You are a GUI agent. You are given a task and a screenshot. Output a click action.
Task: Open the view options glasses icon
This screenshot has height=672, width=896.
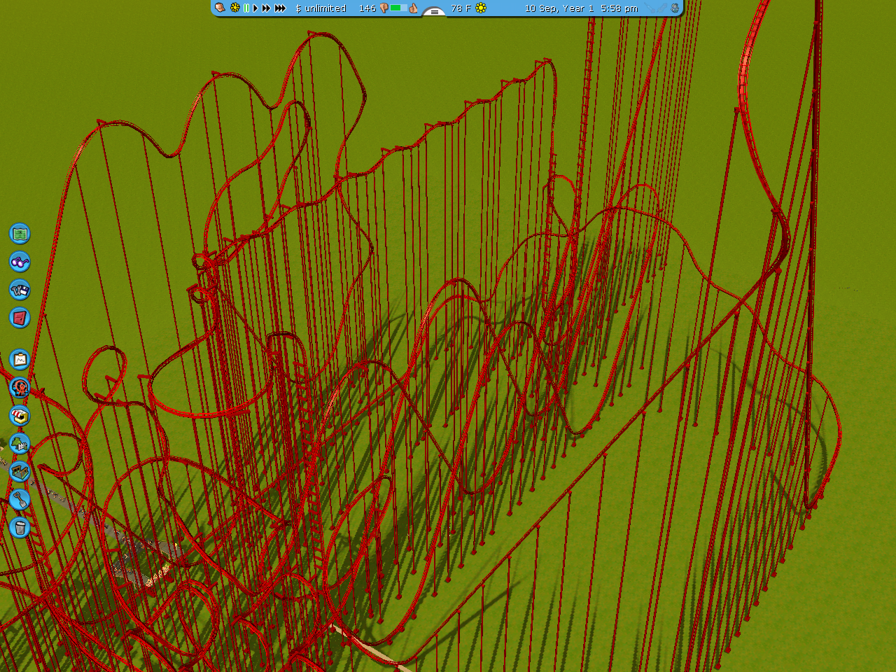[x=20, y=262]
